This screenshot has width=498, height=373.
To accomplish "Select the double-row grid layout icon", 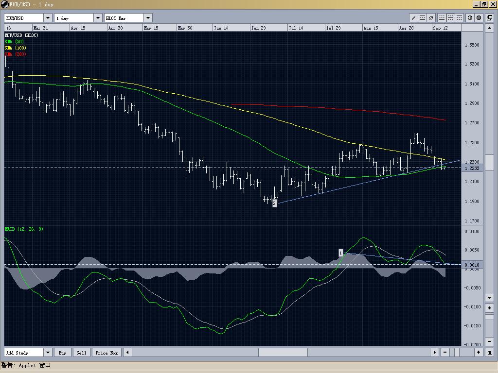I will tap(450, 17).
